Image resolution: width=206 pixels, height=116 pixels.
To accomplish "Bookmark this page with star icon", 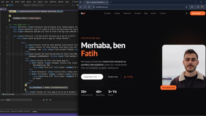I will (x=186, y=7).
